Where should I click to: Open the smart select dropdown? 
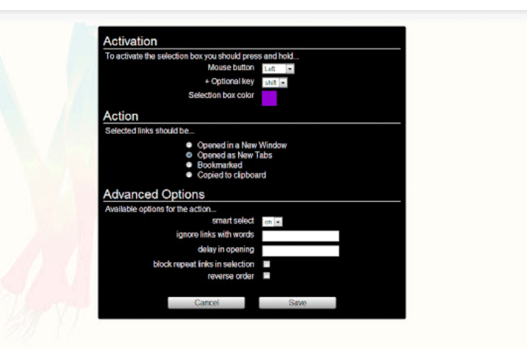(272, 222)
